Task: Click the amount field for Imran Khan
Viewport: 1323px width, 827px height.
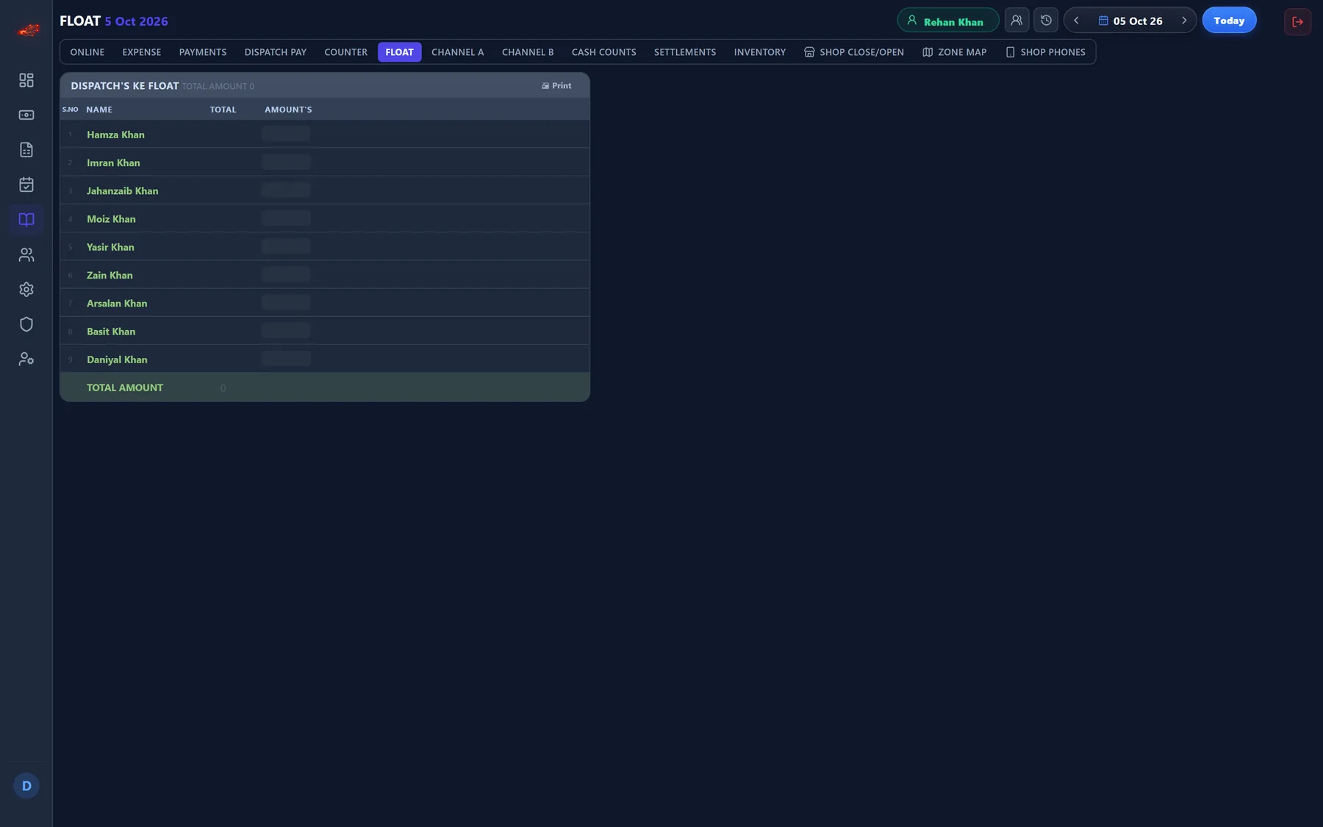Action: (286, 162)
